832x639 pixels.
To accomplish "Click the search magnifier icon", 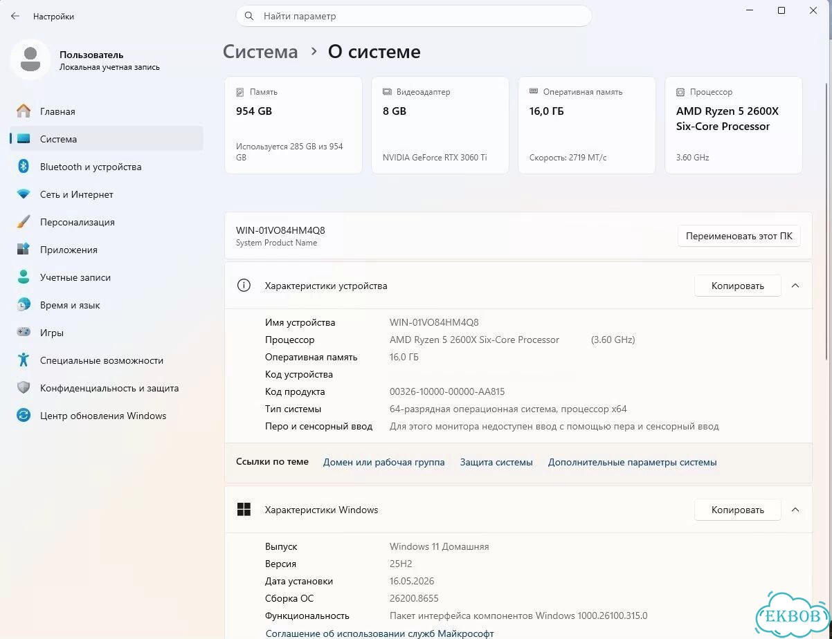I will [x=249, y=16].
